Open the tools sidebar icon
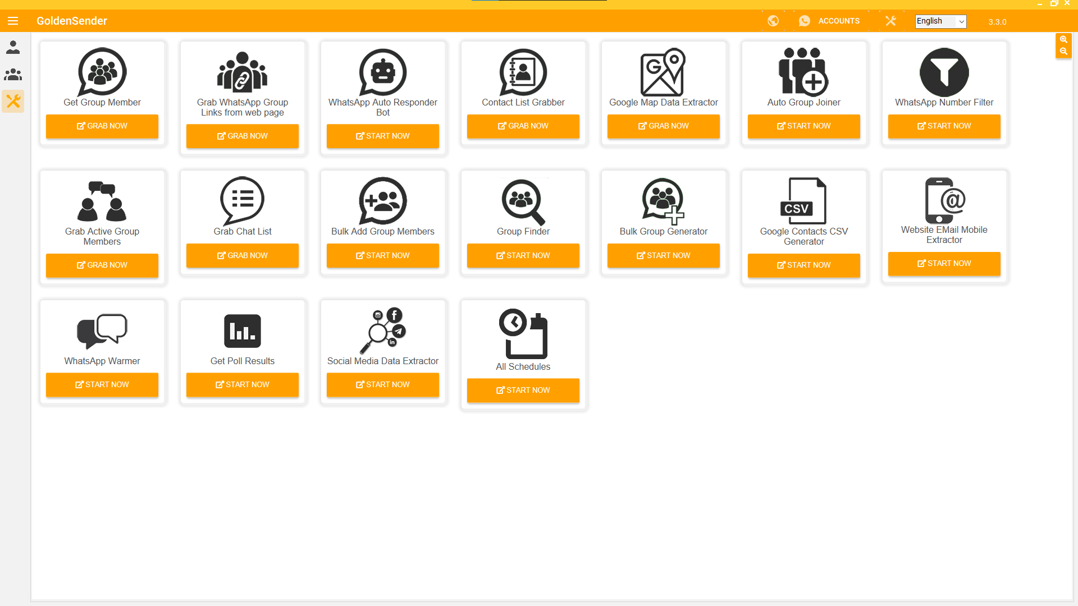The height and width of the screenshot is (606, 1078). coord(13,101)
